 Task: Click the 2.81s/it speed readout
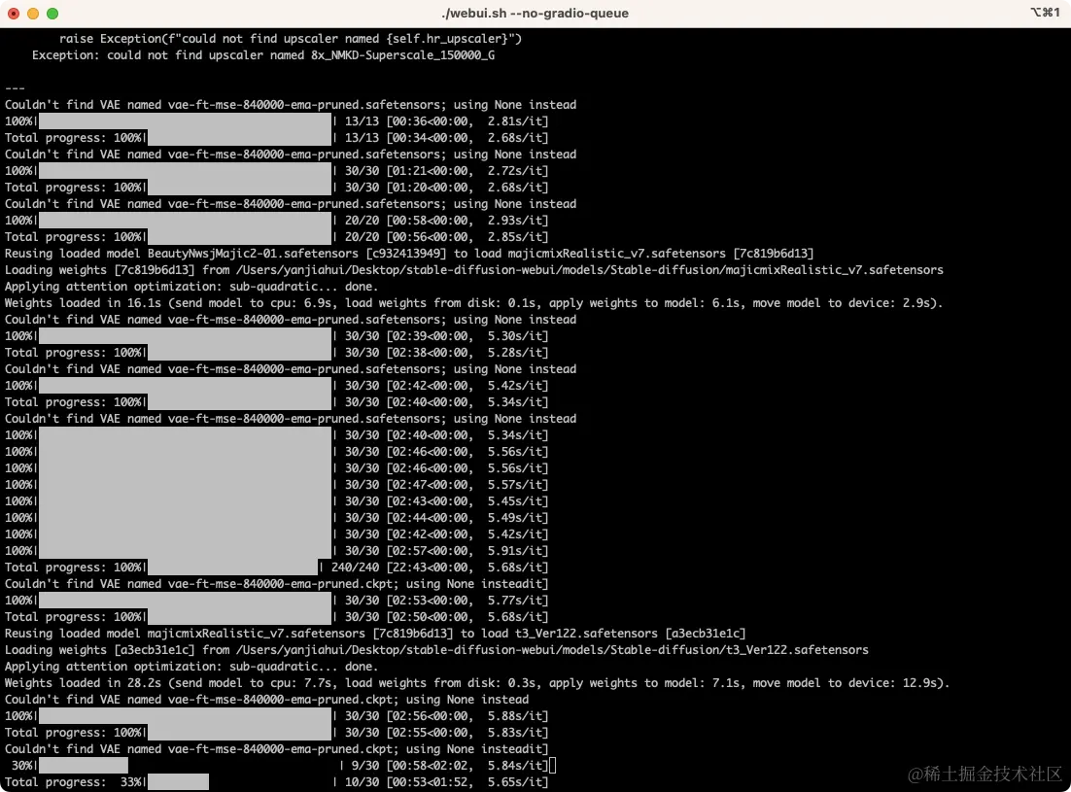coord(515,121)
